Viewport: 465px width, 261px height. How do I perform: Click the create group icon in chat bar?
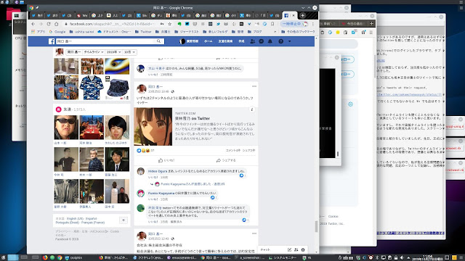pos(296,249)
